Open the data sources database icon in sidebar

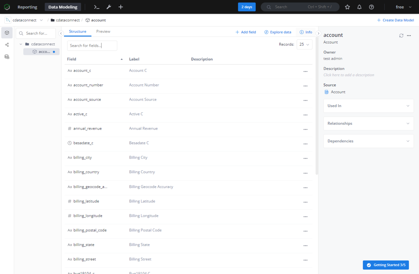click(7, 56)
